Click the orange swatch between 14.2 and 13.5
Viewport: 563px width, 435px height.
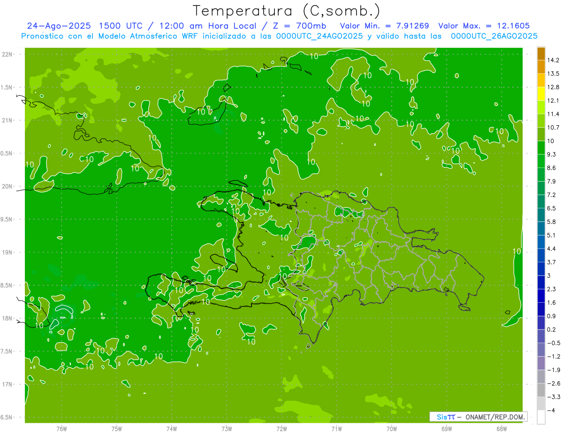pyautogui.click(x=541, y=67)
